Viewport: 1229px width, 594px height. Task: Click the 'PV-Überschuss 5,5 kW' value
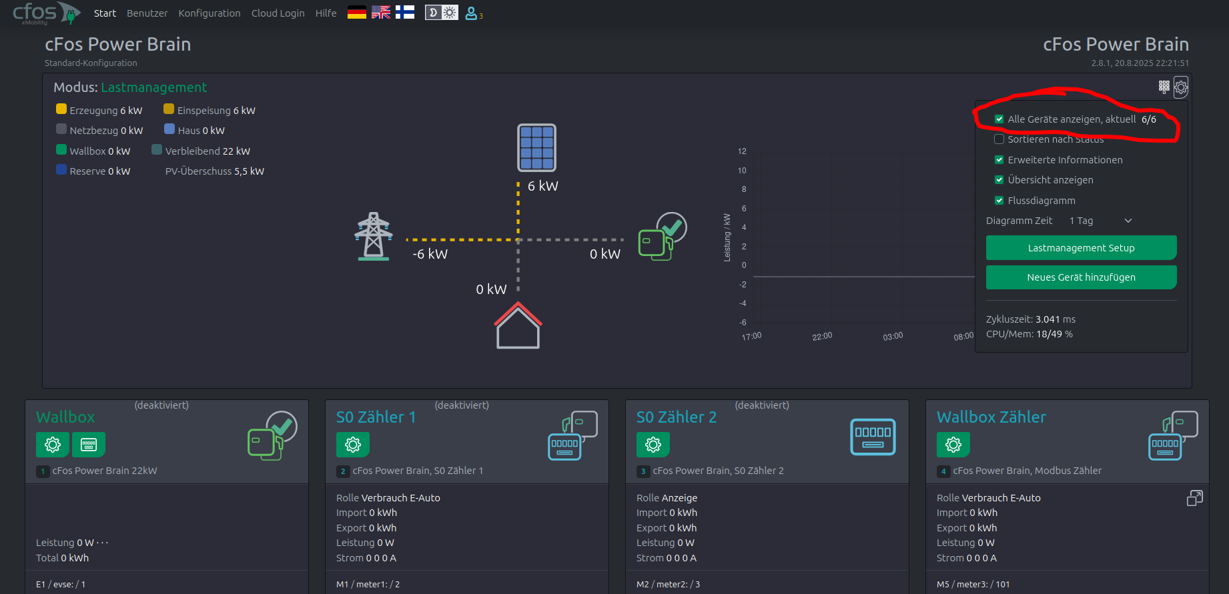click(215, 171)
